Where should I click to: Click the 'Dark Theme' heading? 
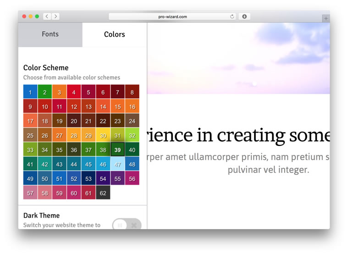(42, 216)
